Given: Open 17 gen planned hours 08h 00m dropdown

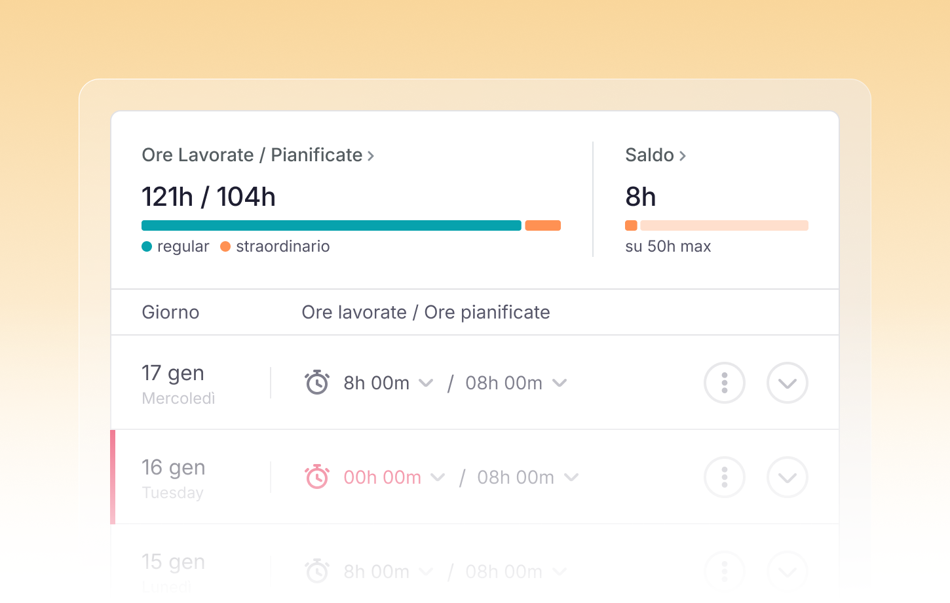Looking at the screenshot, I should tap(560, 383).
